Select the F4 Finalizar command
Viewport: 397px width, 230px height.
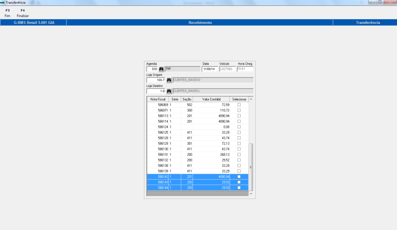[23, 13]
